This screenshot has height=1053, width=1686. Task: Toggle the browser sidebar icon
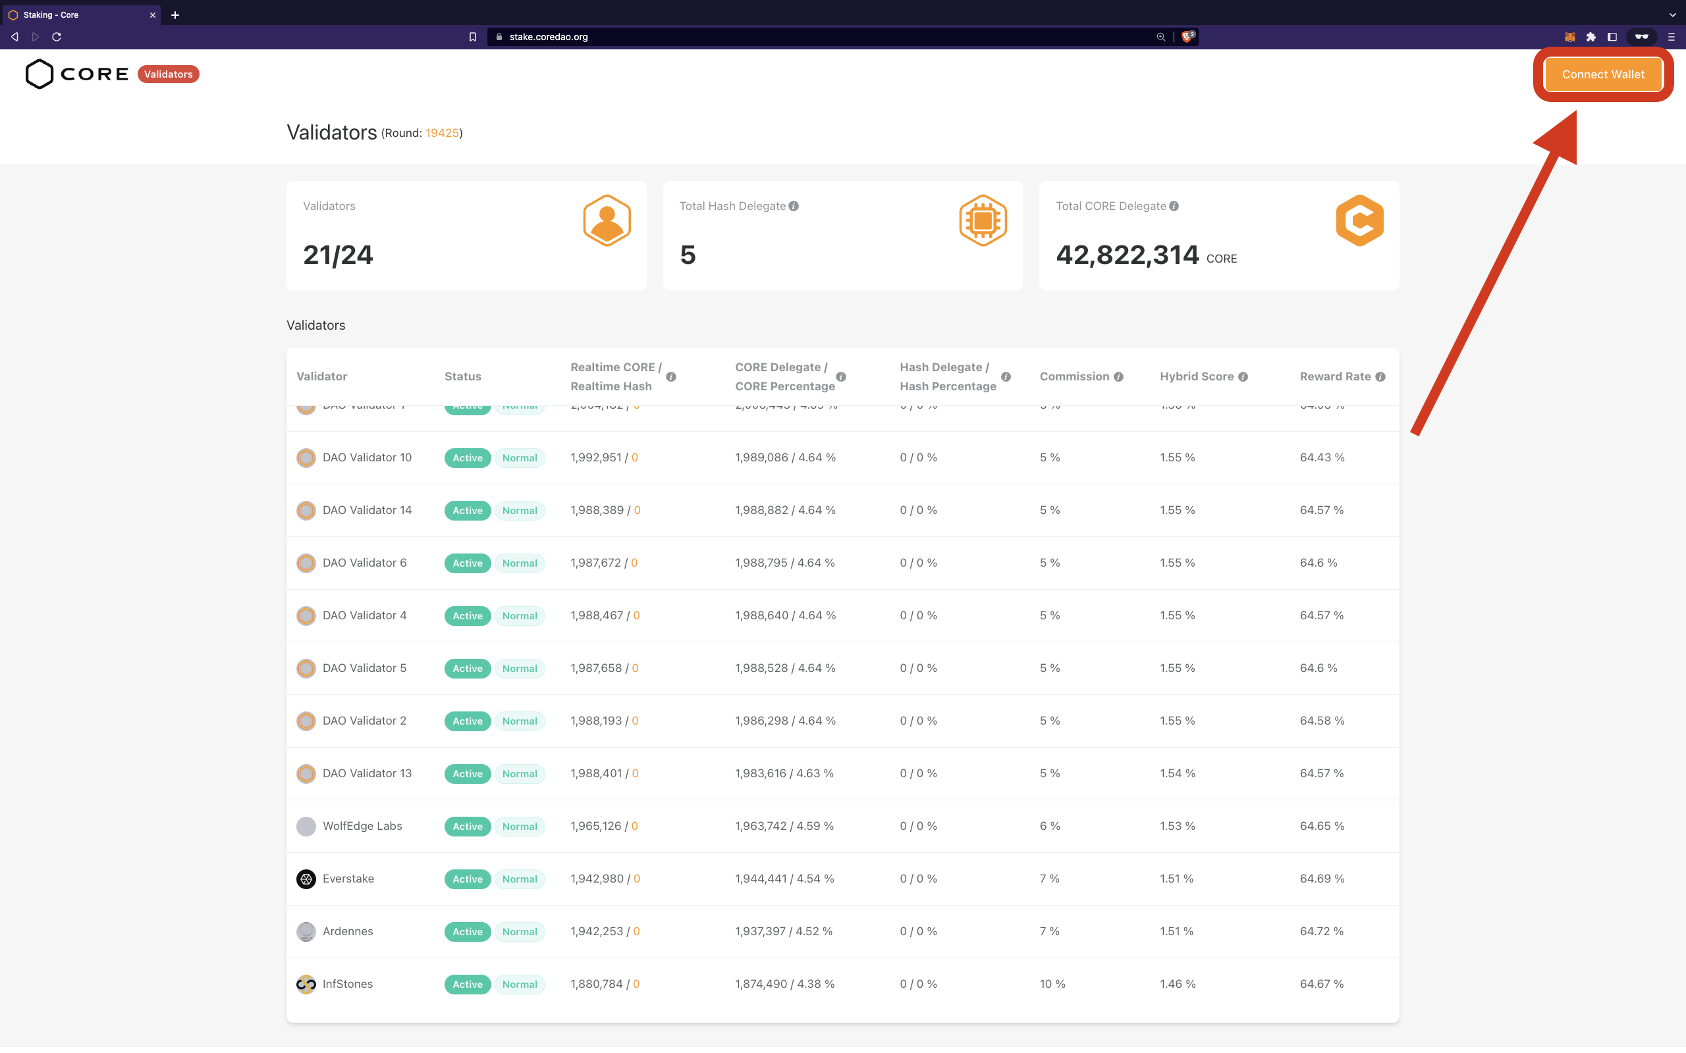[1612, 37]
